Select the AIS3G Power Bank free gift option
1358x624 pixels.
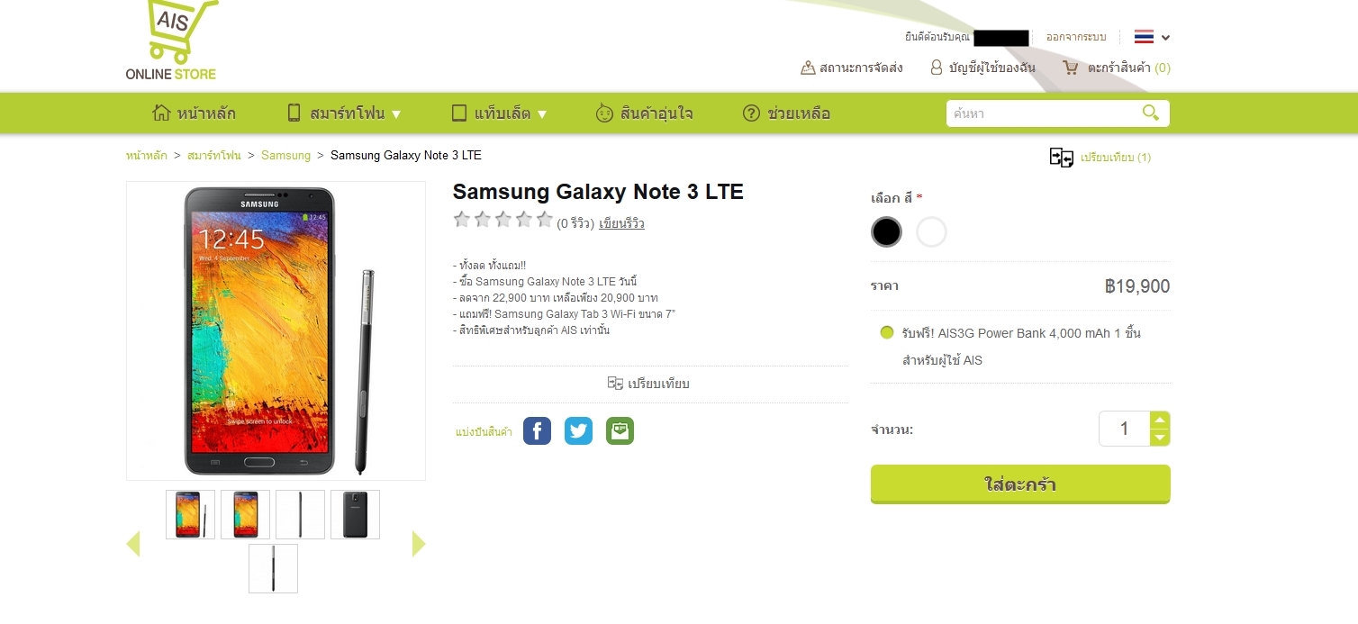[887, 332]
